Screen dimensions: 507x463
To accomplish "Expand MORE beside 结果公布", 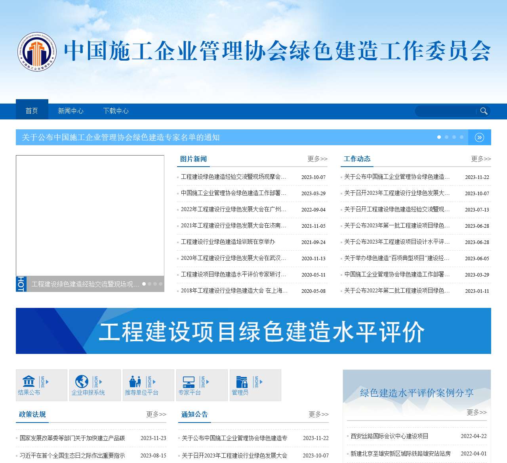I will [x=44, y=382].
